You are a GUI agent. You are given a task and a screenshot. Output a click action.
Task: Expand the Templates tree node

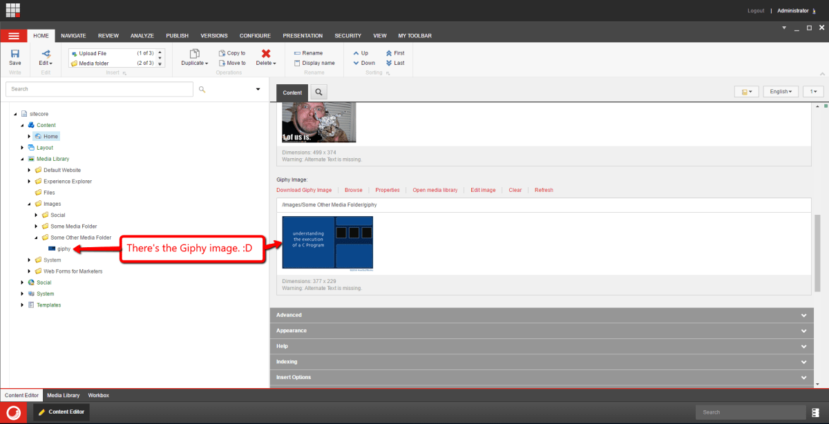(22, 305)
